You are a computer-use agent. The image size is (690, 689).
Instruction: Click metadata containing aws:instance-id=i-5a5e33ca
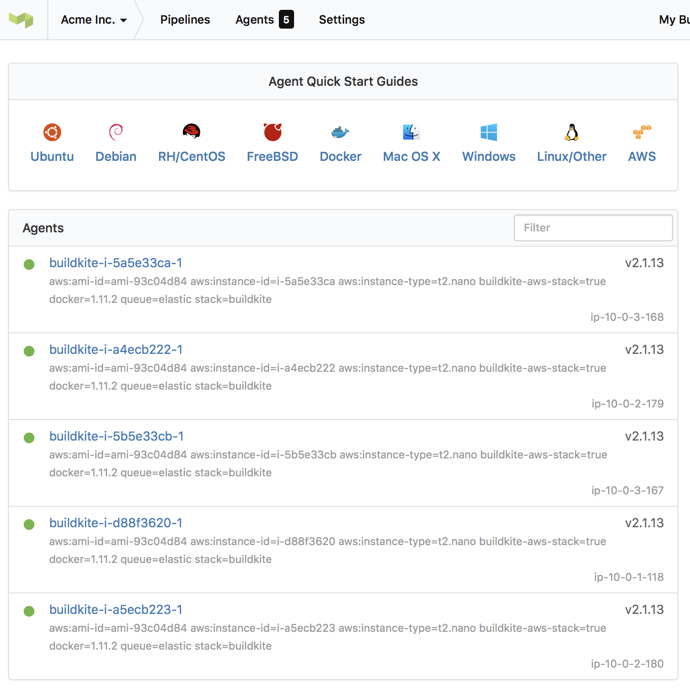pyautogui.click(x=328, y=290)
